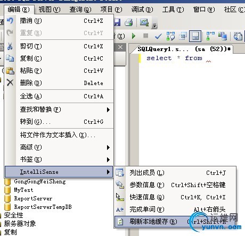Click the save floppy disk toolbar icon
Image resolution: width=245 pixels, height=236 pixels.
[x=117, y=22]
